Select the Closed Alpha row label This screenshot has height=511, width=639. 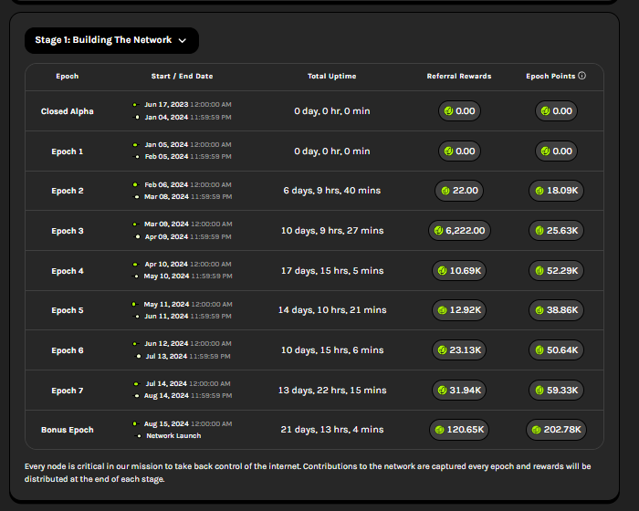(68, 111)
